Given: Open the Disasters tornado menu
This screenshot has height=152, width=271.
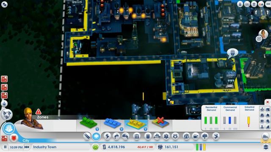Looking at the screenshot, I should point(216,136).
